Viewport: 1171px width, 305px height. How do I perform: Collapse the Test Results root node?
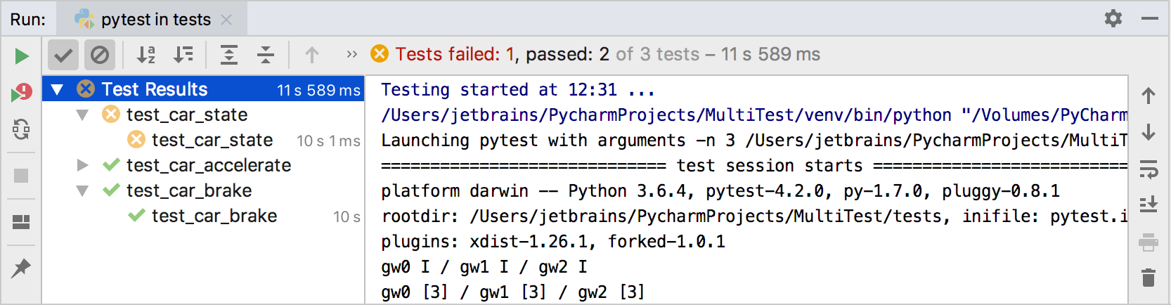pos(58,89)
